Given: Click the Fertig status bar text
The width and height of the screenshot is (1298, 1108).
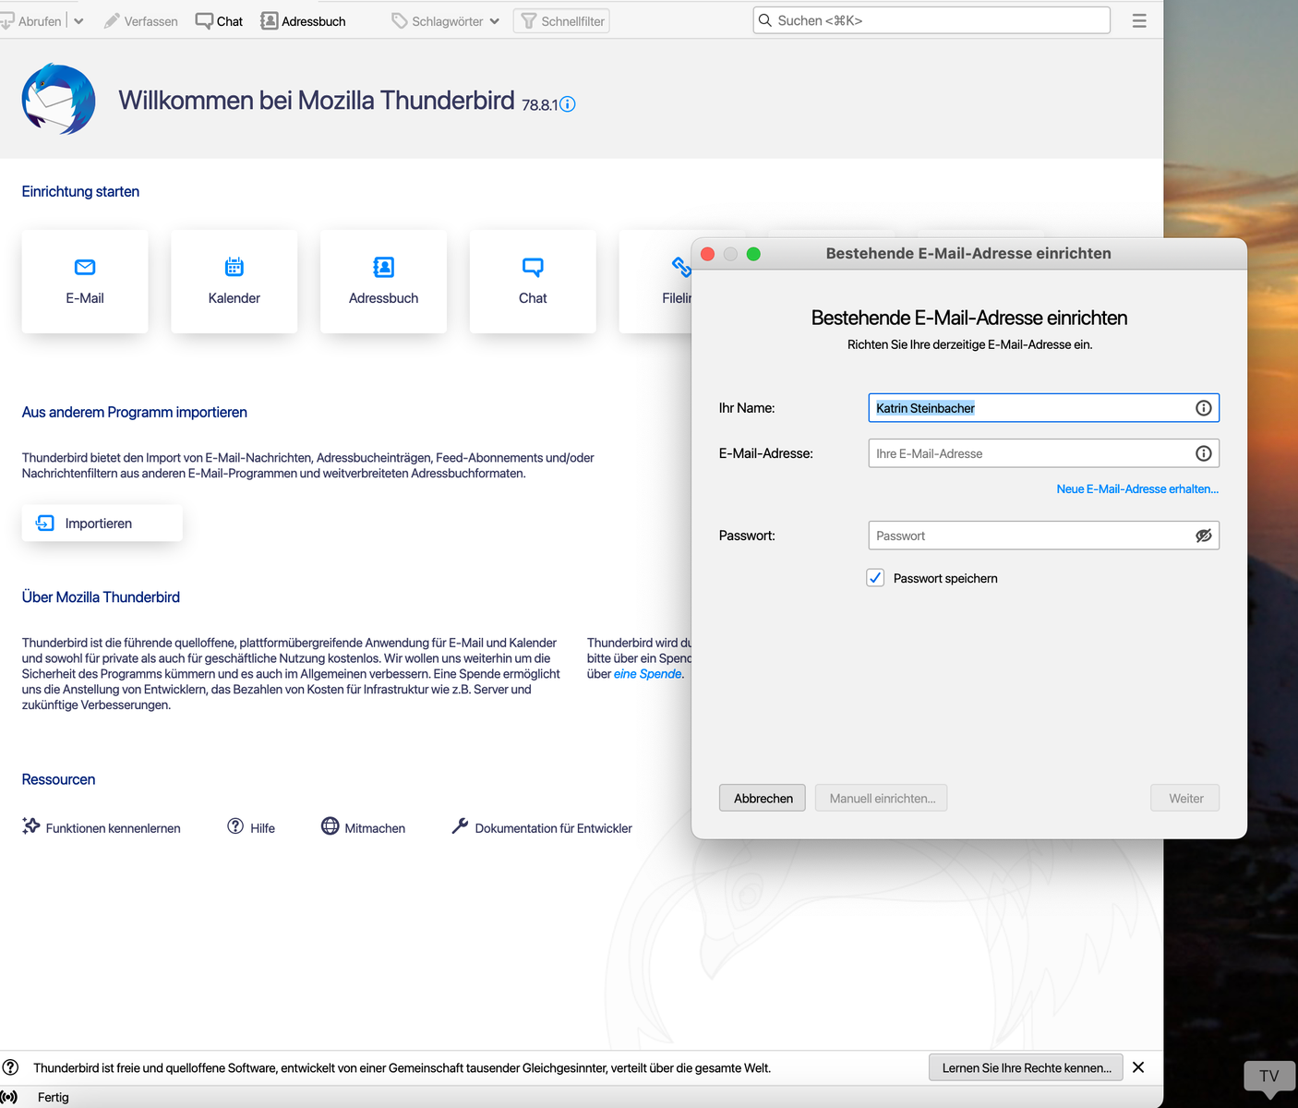Looking at the screenshot, I should (54, 1097).
